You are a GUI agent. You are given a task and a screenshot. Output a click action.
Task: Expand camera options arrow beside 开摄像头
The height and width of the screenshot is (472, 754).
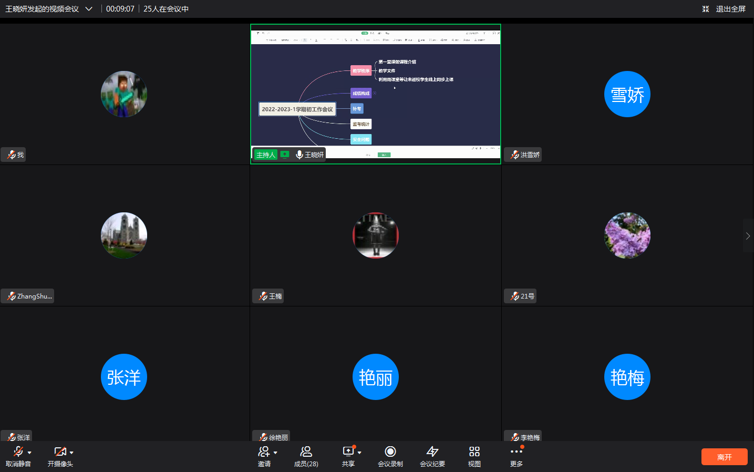(71, 453)
